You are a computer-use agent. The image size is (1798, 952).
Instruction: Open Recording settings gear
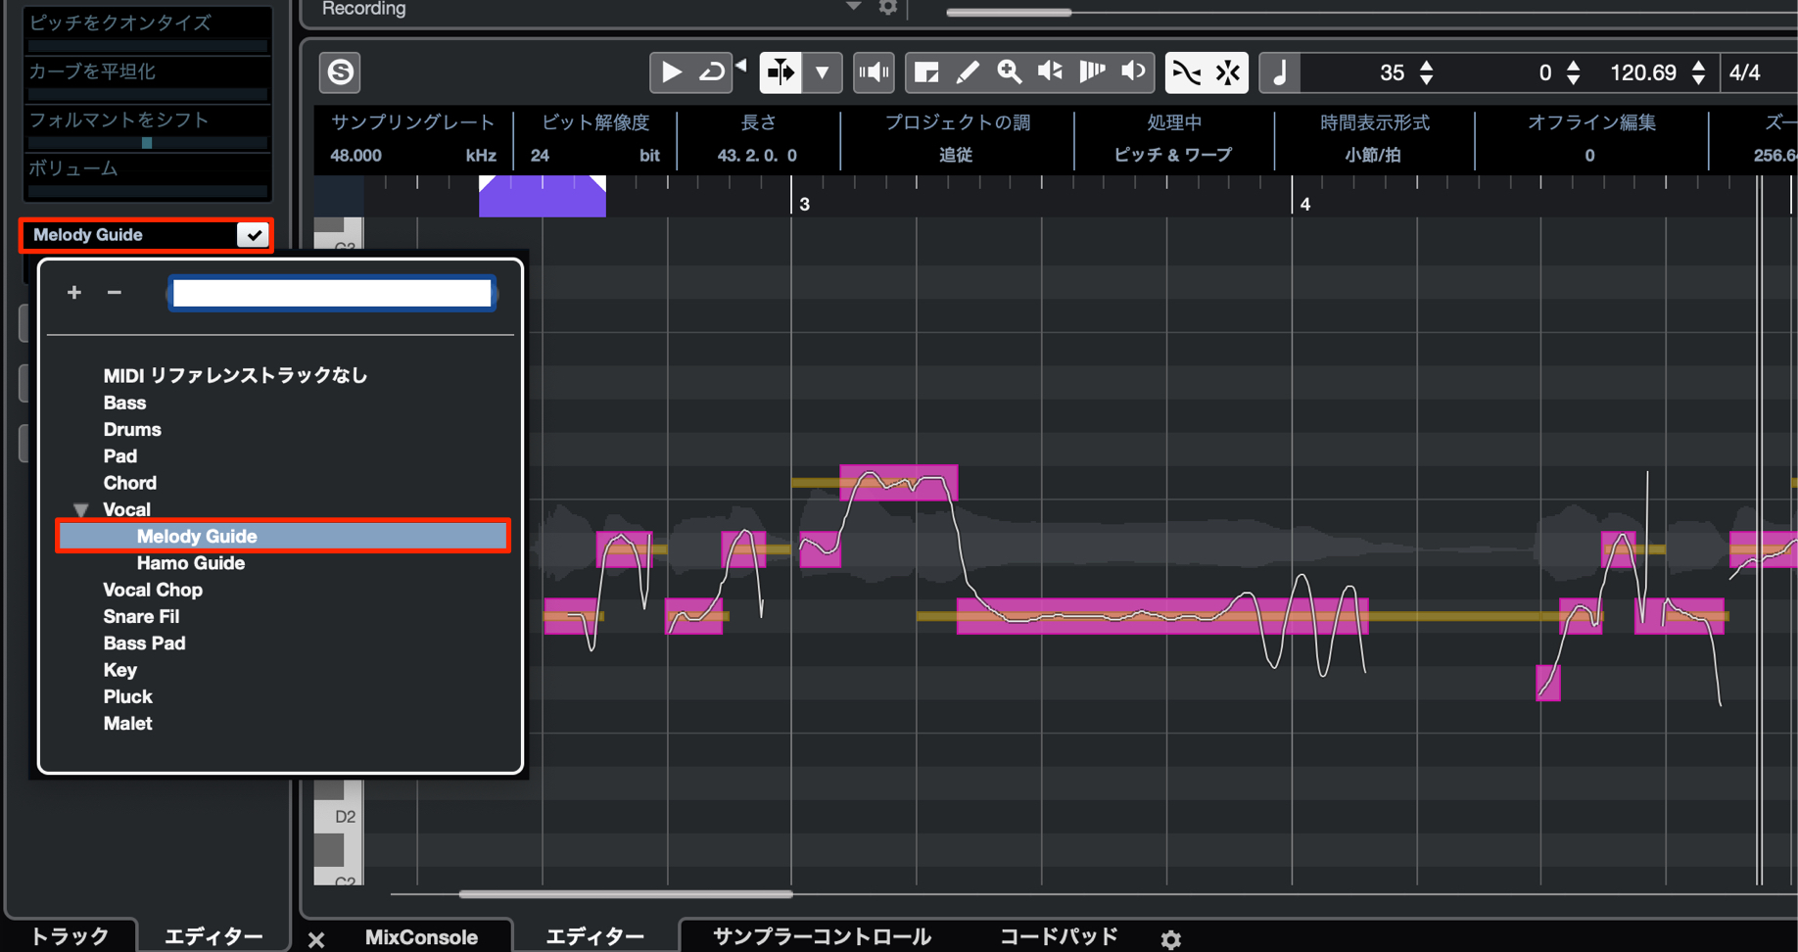(887, 7)
